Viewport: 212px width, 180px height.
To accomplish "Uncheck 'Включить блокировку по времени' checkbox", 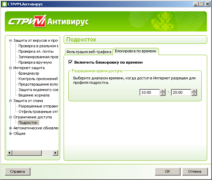I will 70,62.
